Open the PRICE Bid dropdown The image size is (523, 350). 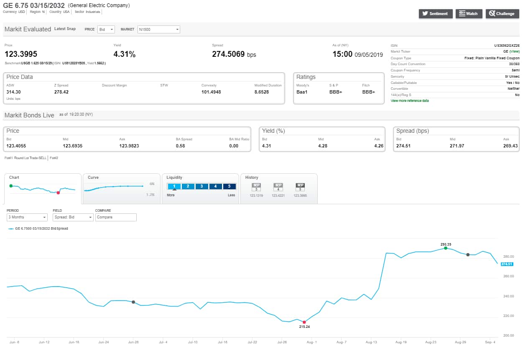tap(106, 29)
